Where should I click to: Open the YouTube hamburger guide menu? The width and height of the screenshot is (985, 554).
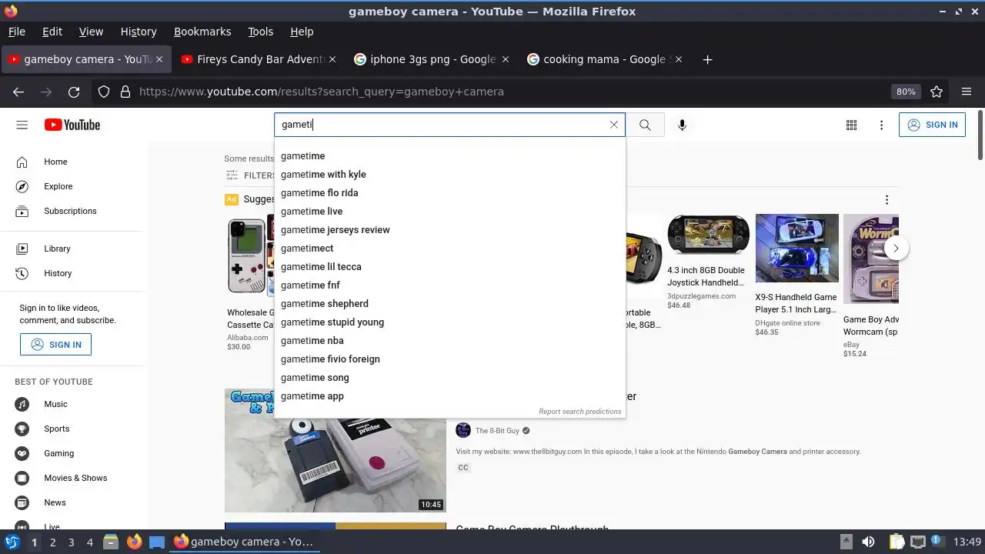[22, 125]
